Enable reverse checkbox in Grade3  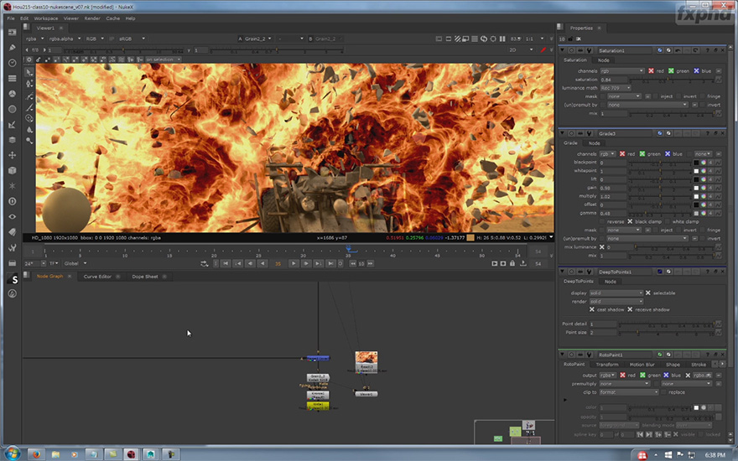point(602,221)
